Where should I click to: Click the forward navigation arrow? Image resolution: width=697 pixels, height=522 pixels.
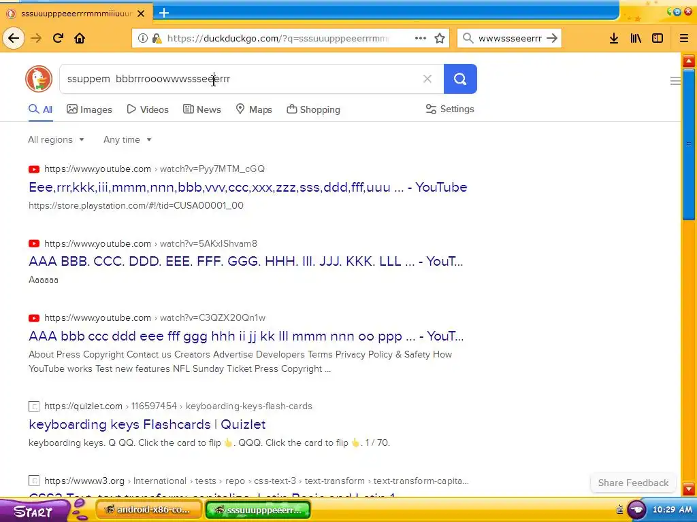point(36,38)
